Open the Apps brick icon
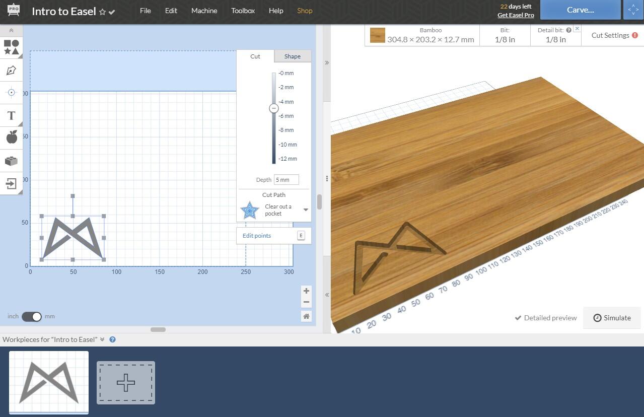Viewport: 644px width, 417px height. [11, 161]
